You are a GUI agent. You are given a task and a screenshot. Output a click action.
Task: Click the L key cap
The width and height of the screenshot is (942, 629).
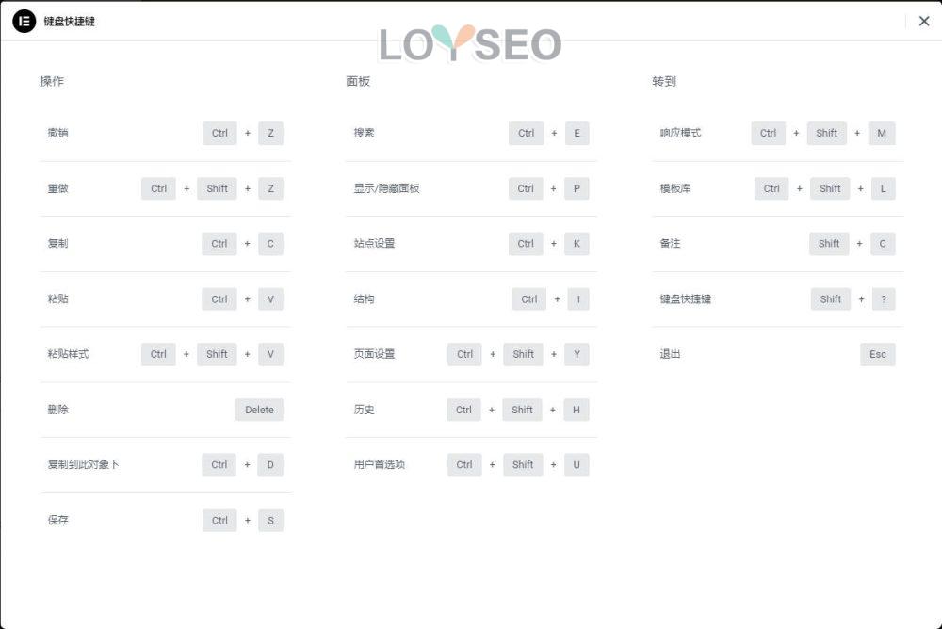coord(884,188)
